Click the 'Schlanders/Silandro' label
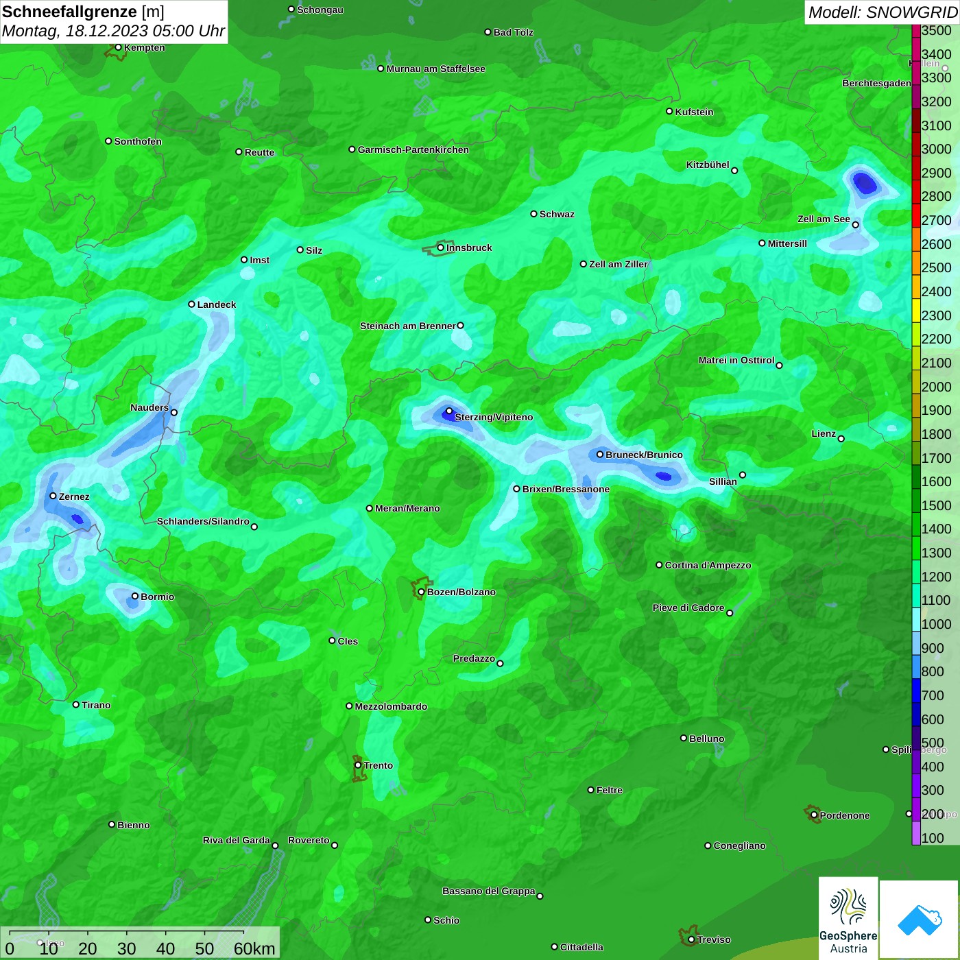Image resolution: width=960 pixels, height=960 pixels. pyautogui.click(x=203, y=521)
